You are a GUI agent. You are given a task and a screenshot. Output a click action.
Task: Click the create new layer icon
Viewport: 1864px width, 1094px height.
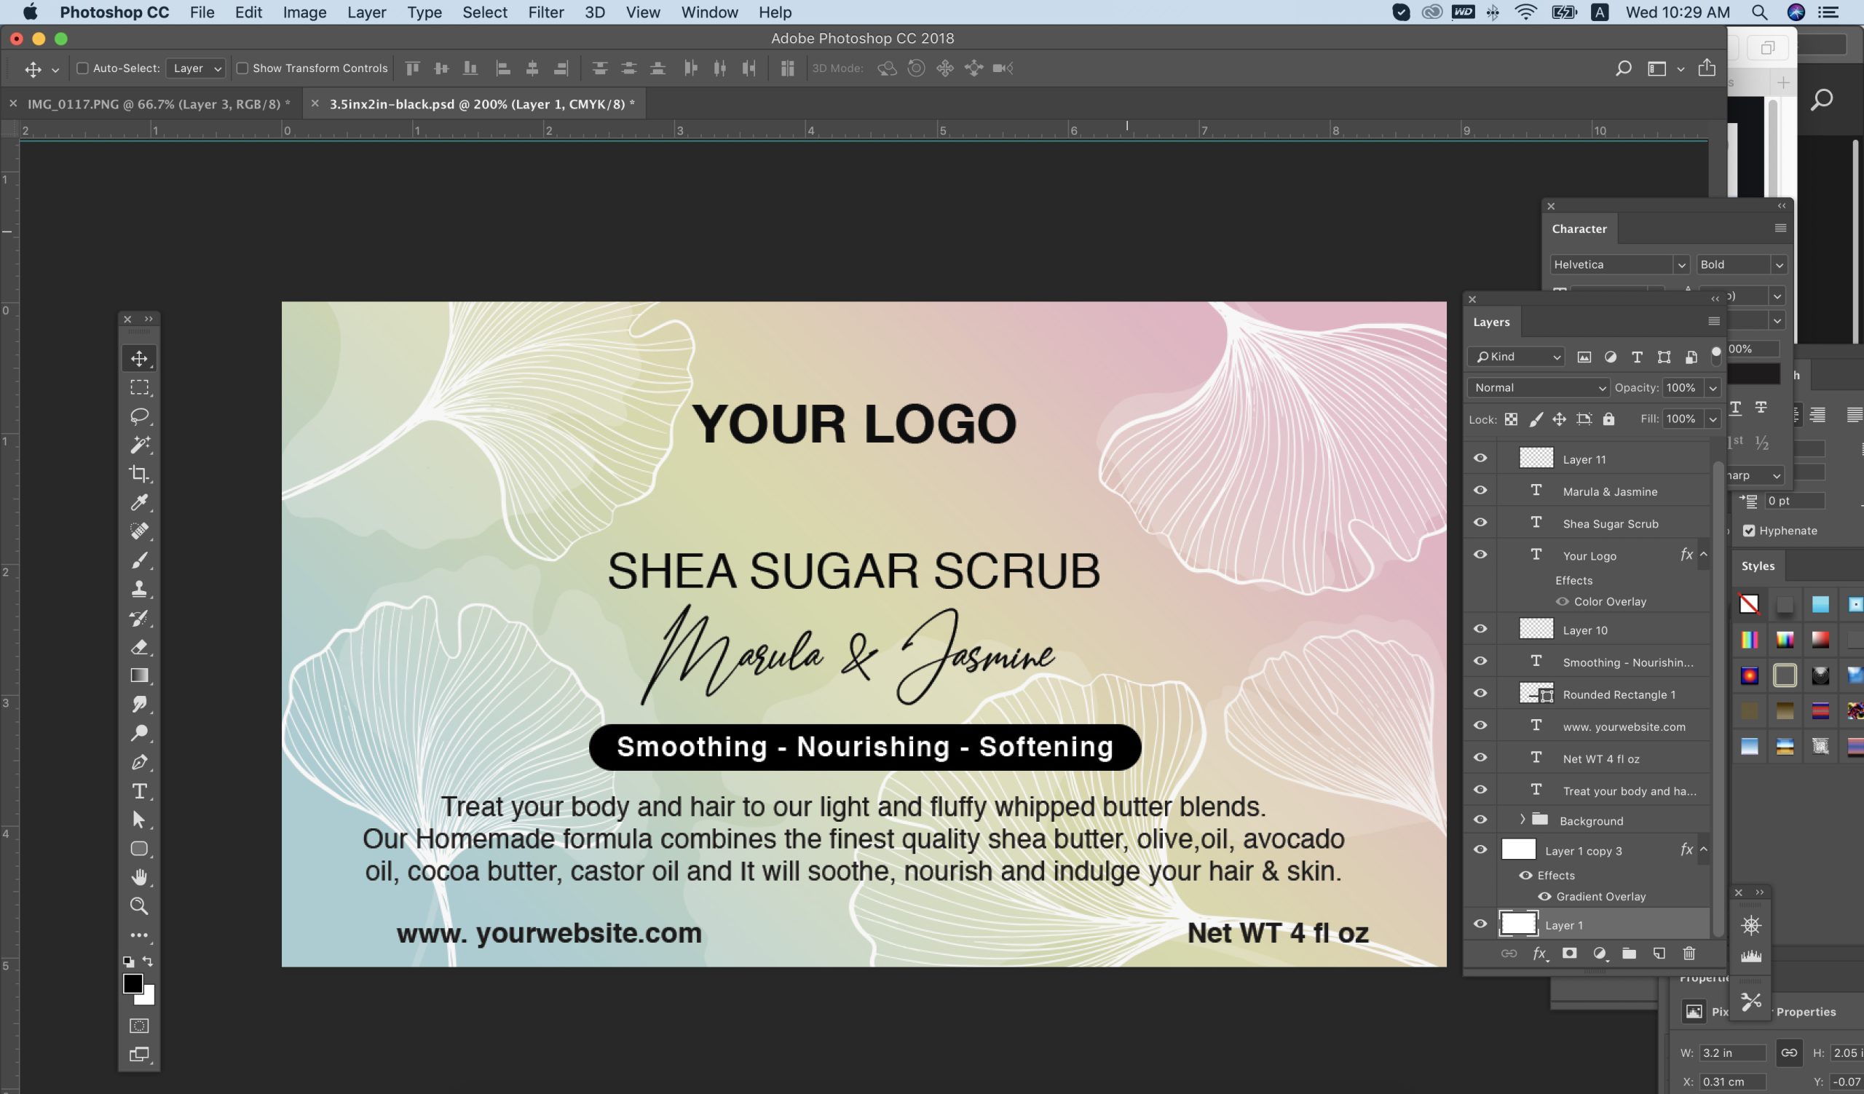1659,954
